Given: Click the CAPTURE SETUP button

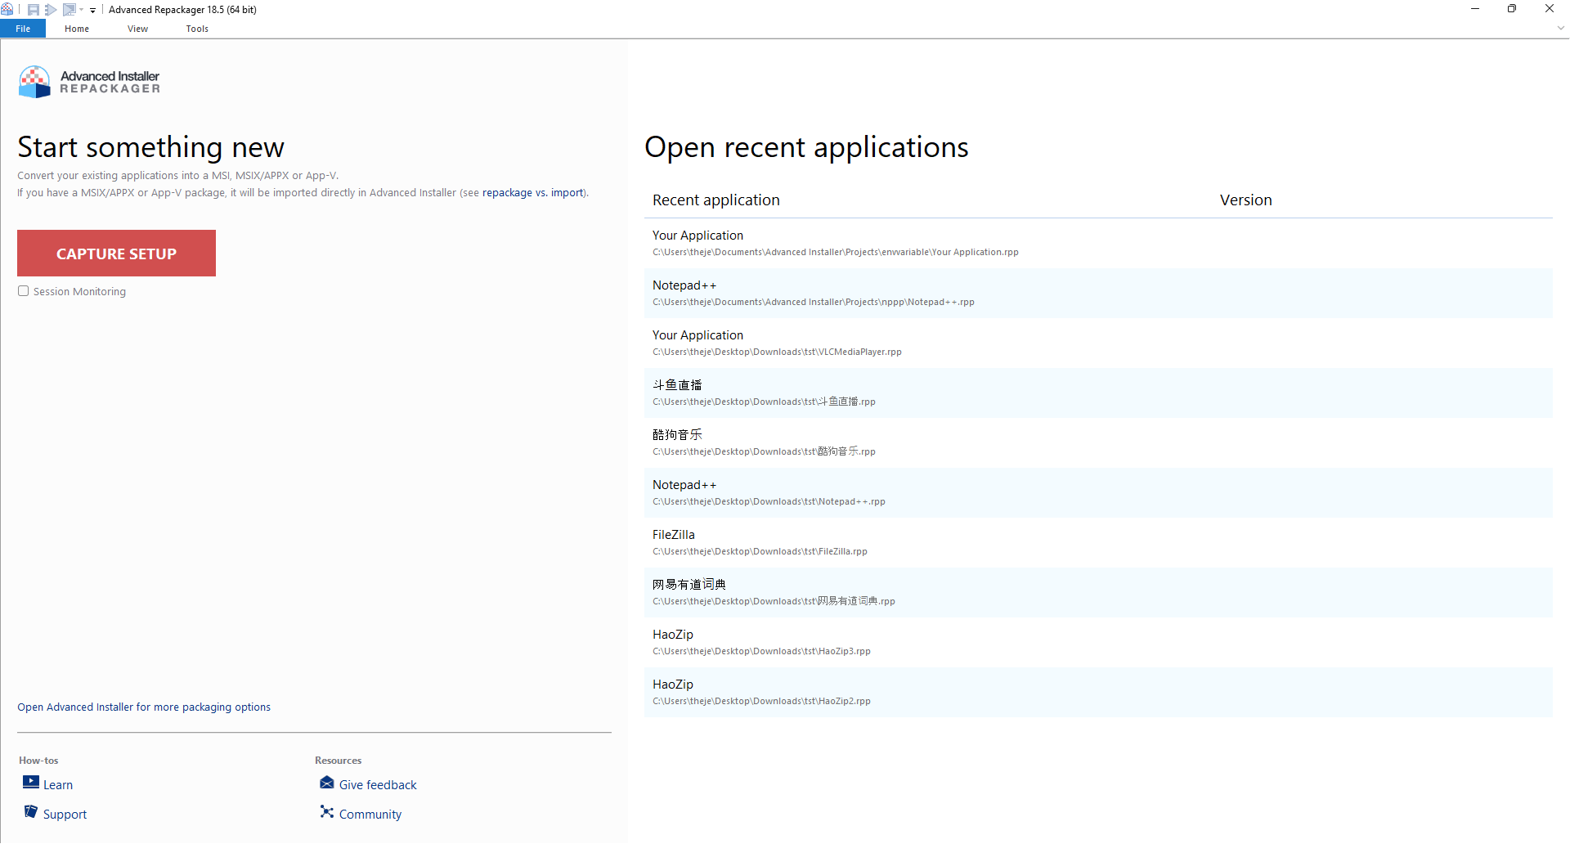Looking at the screenshot, I should pos(116,253).
